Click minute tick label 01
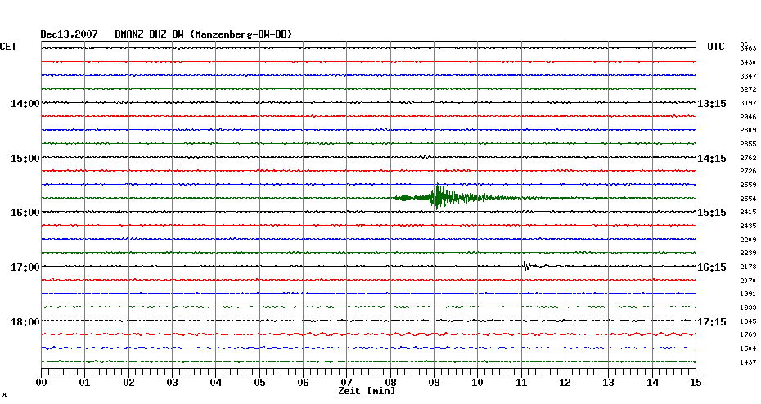The image size is (761, 404). [x=85, y=383]
